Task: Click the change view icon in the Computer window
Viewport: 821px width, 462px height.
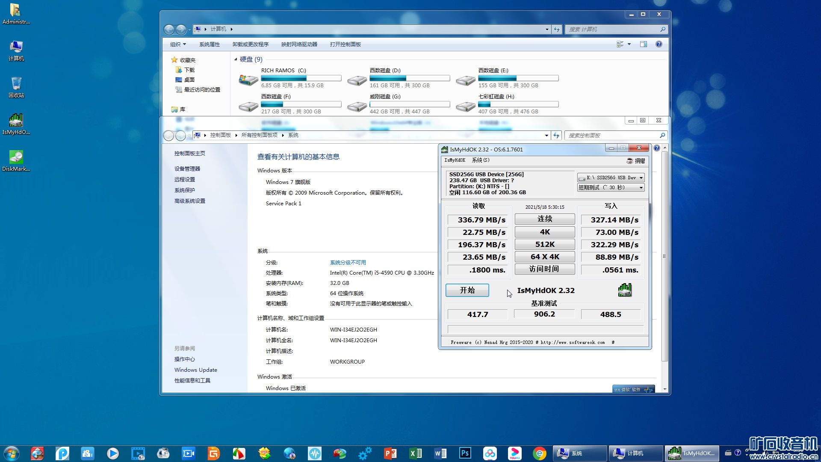Action: click(620, 44)
